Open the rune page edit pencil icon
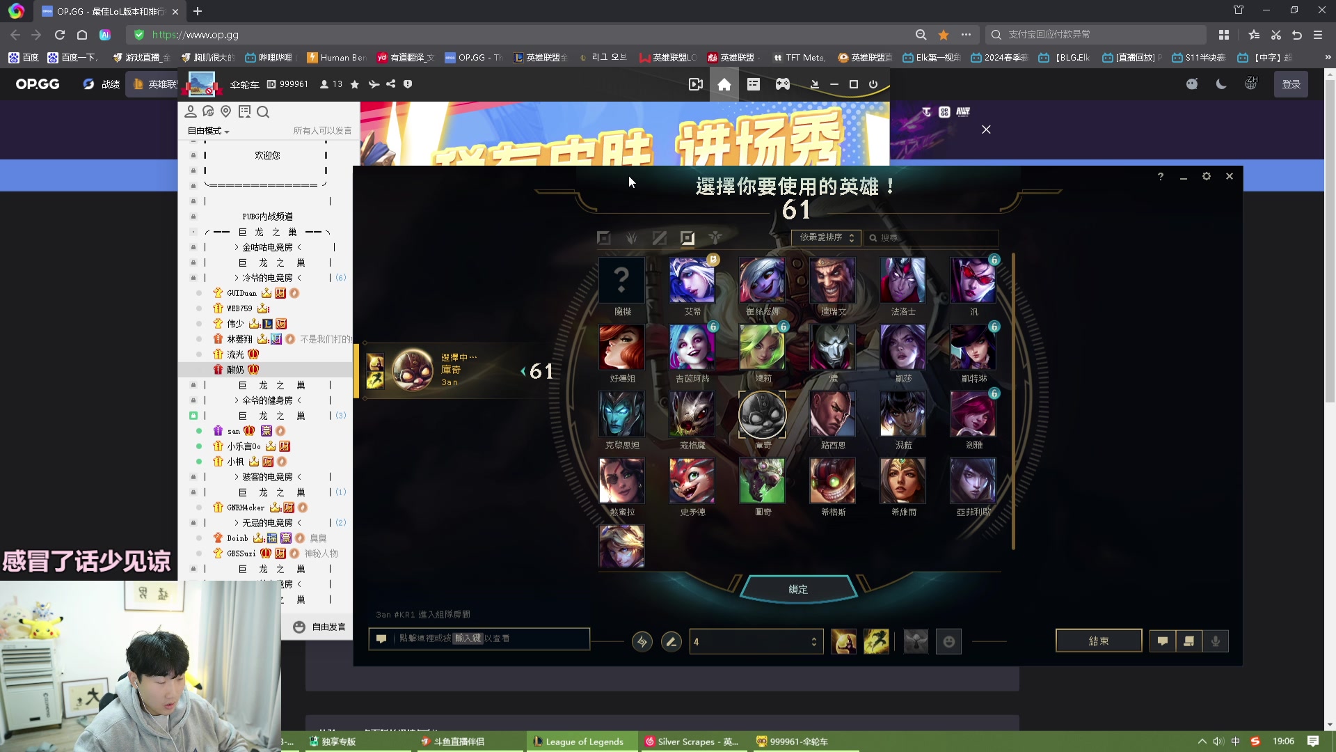 pos(671,641)
